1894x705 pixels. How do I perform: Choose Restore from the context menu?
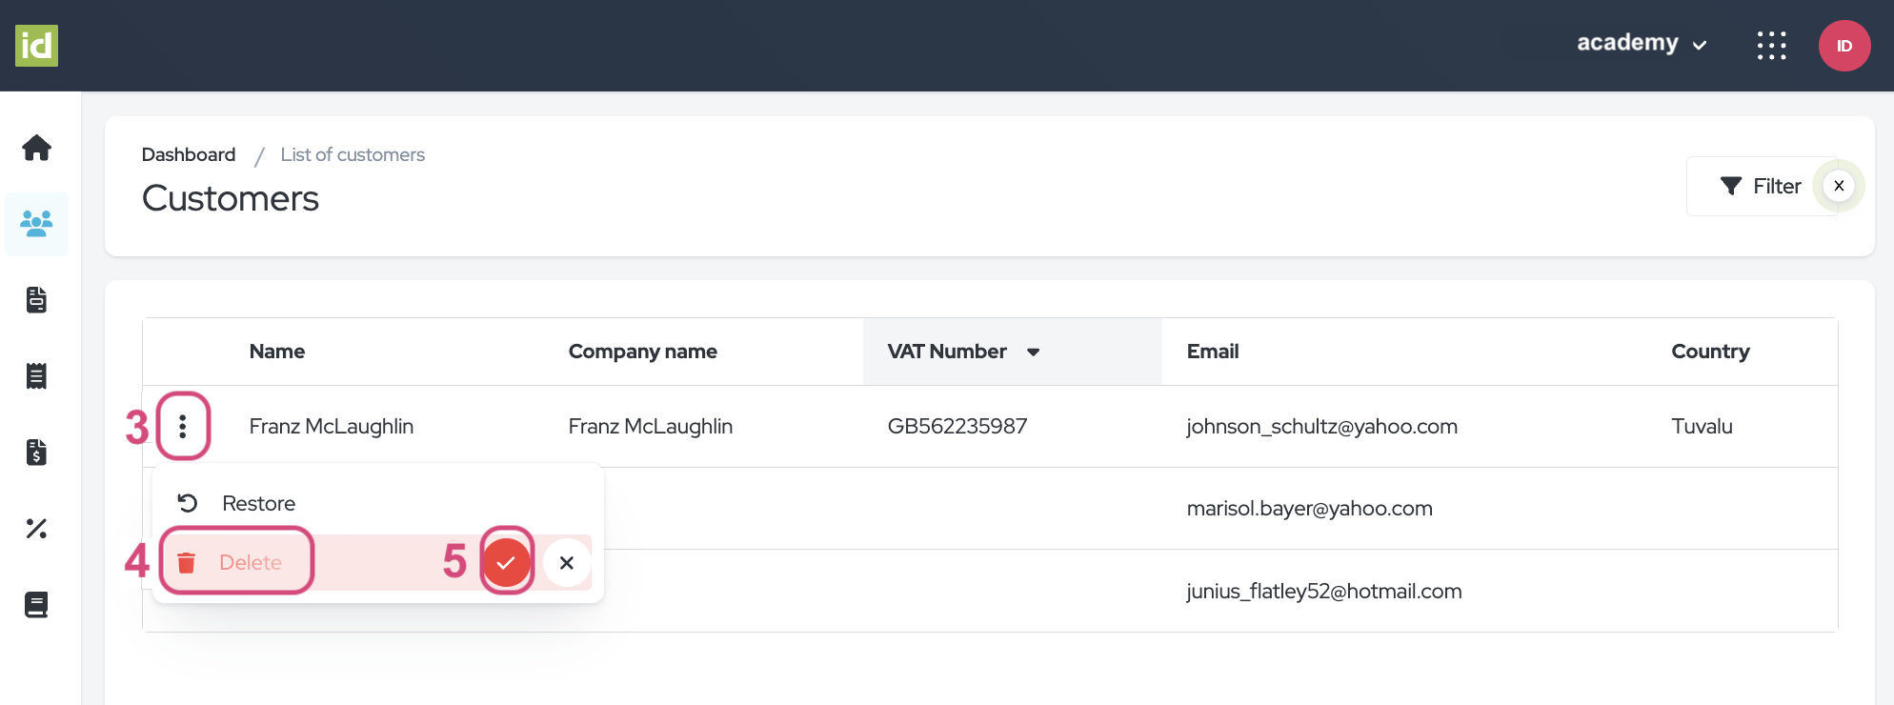coord(258,503)
